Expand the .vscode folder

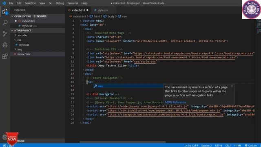(22, 35)
